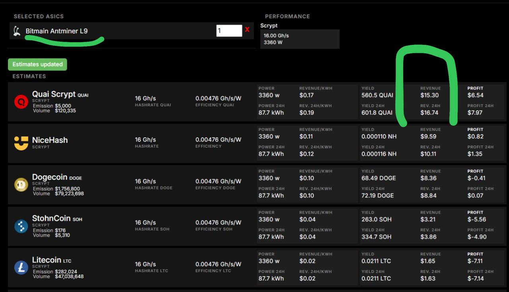Open the NiceHash name link
Screen dimensions: 509x292
click(50, 140)
